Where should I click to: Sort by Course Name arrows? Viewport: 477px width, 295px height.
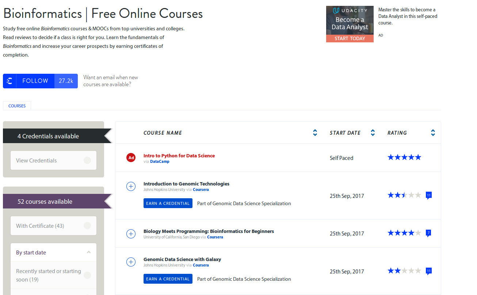[315, 133]
